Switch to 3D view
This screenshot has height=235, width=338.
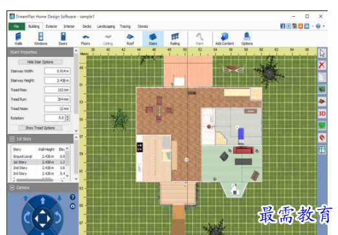point(322,113)
